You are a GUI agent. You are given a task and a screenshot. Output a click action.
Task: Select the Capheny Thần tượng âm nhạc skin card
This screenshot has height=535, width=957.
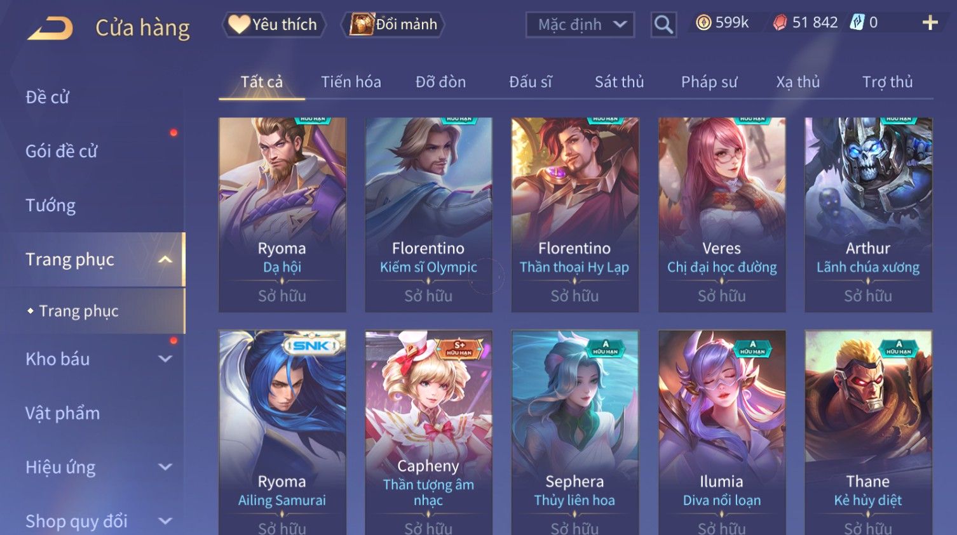click(x=428, y=432)
